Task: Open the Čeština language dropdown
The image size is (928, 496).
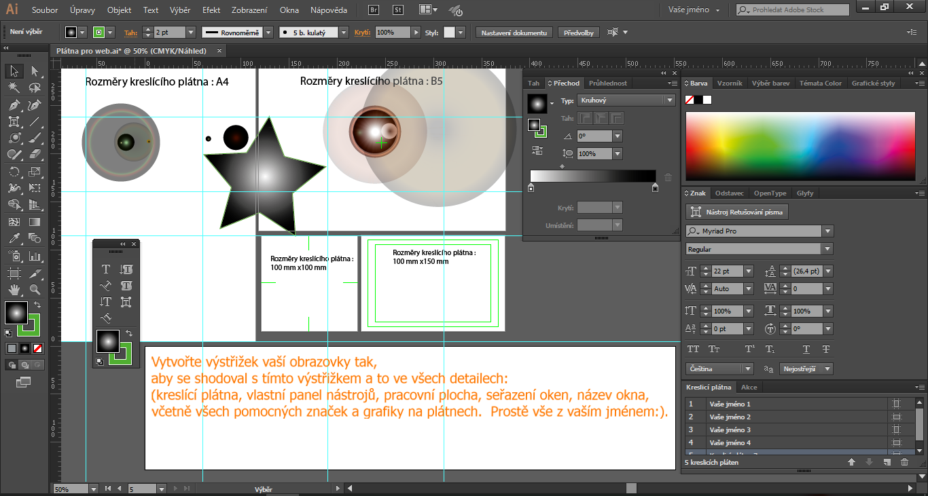Action: [x=747, y=369]
